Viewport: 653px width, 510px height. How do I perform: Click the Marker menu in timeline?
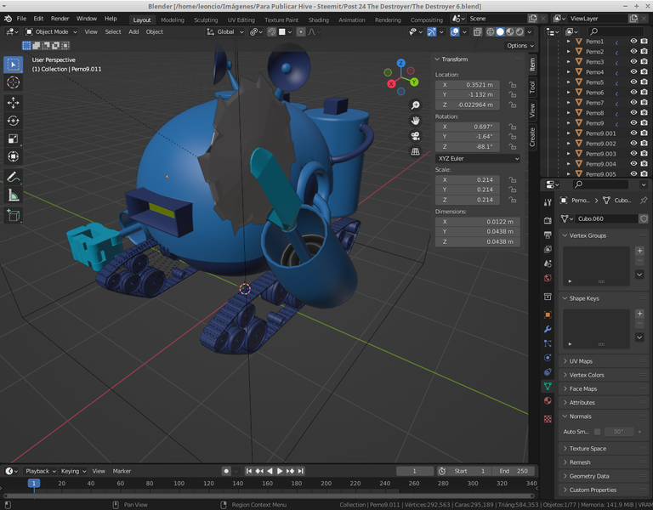[122, 471]
